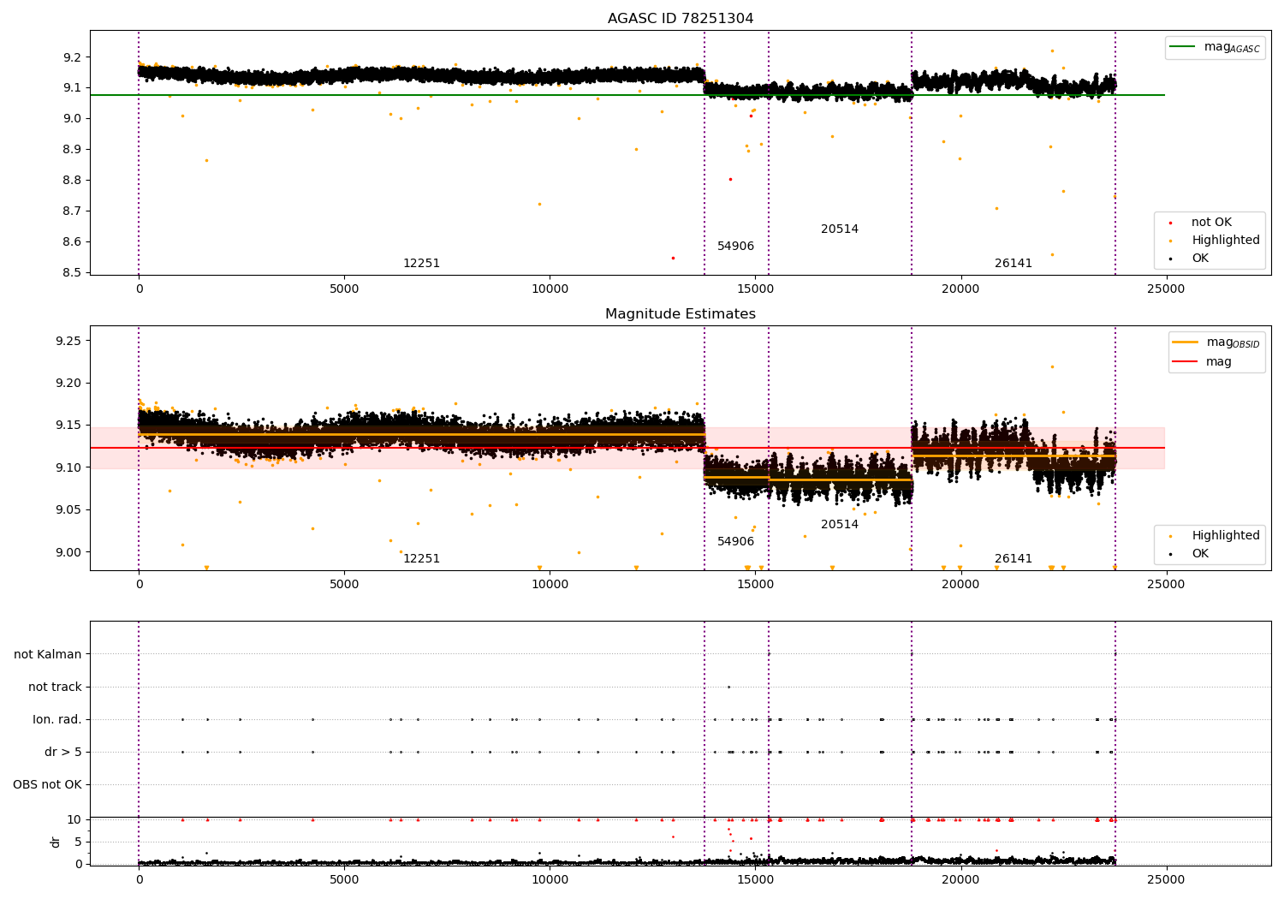Viewport: 1284px width, 899px height.
Task: Click the "10000" x tick of middle plot
Action: pos(550,585)
